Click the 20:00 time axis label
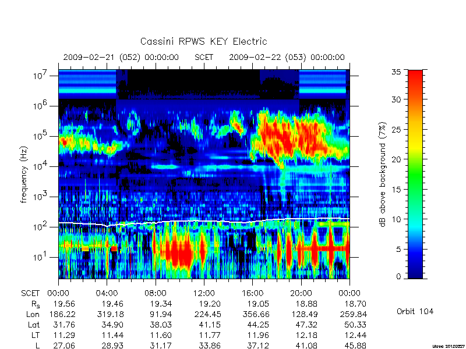This screenshot has height=349, width=466. click(301, 293)
